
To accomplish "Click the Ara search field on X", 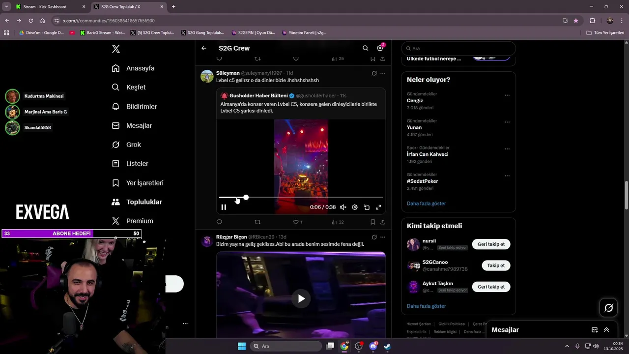I will click(458, 48).
